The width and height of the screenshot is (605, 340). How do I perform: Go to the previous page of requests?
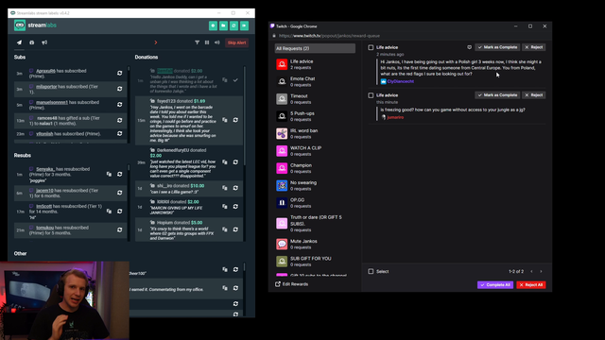531,271
